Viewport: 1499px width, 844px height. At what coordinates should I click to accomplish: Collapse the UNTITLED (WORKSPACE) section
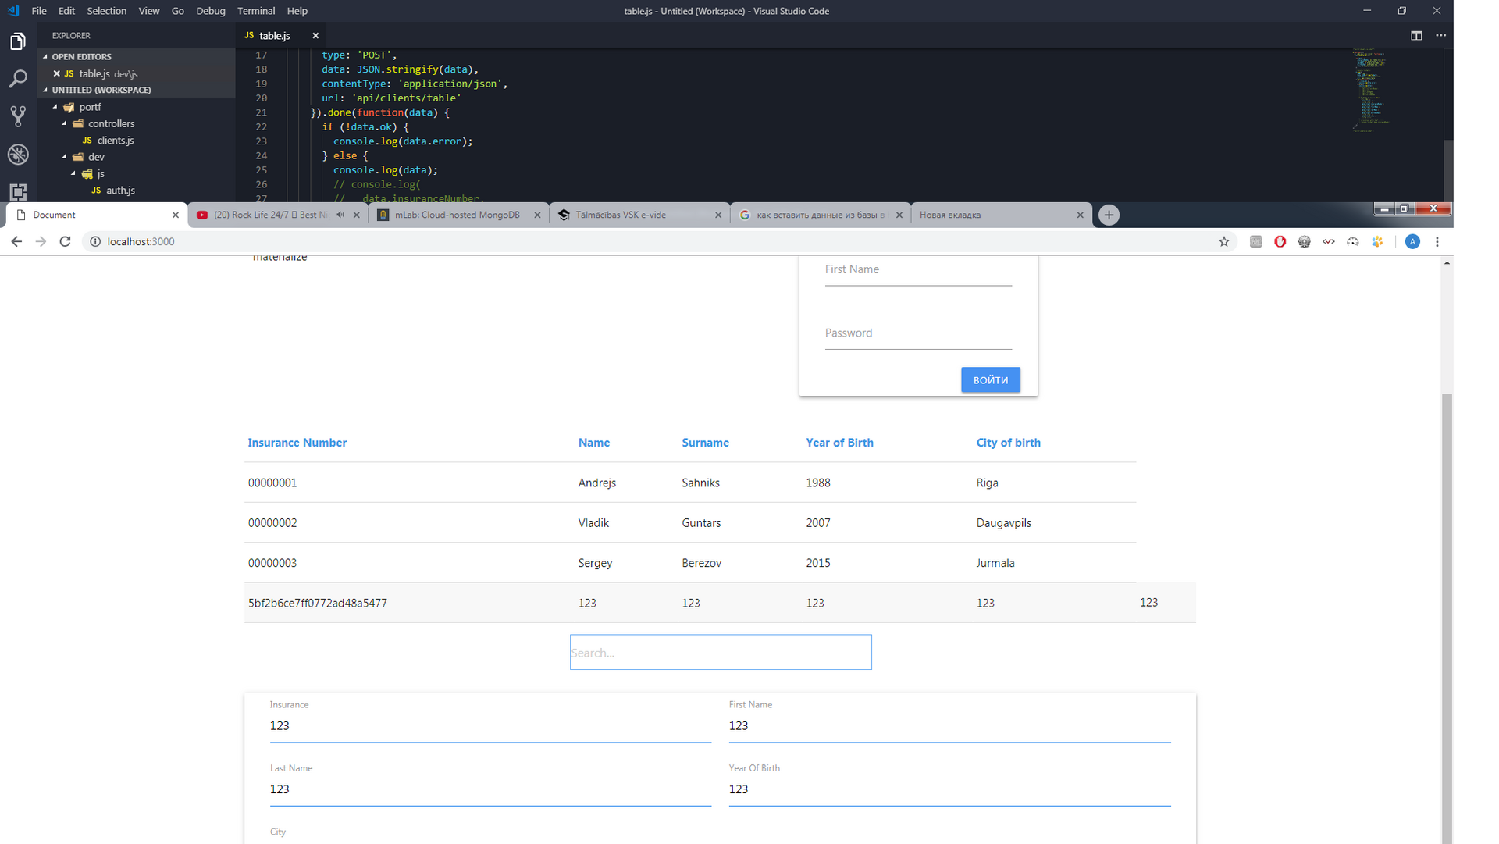point(45,90)
